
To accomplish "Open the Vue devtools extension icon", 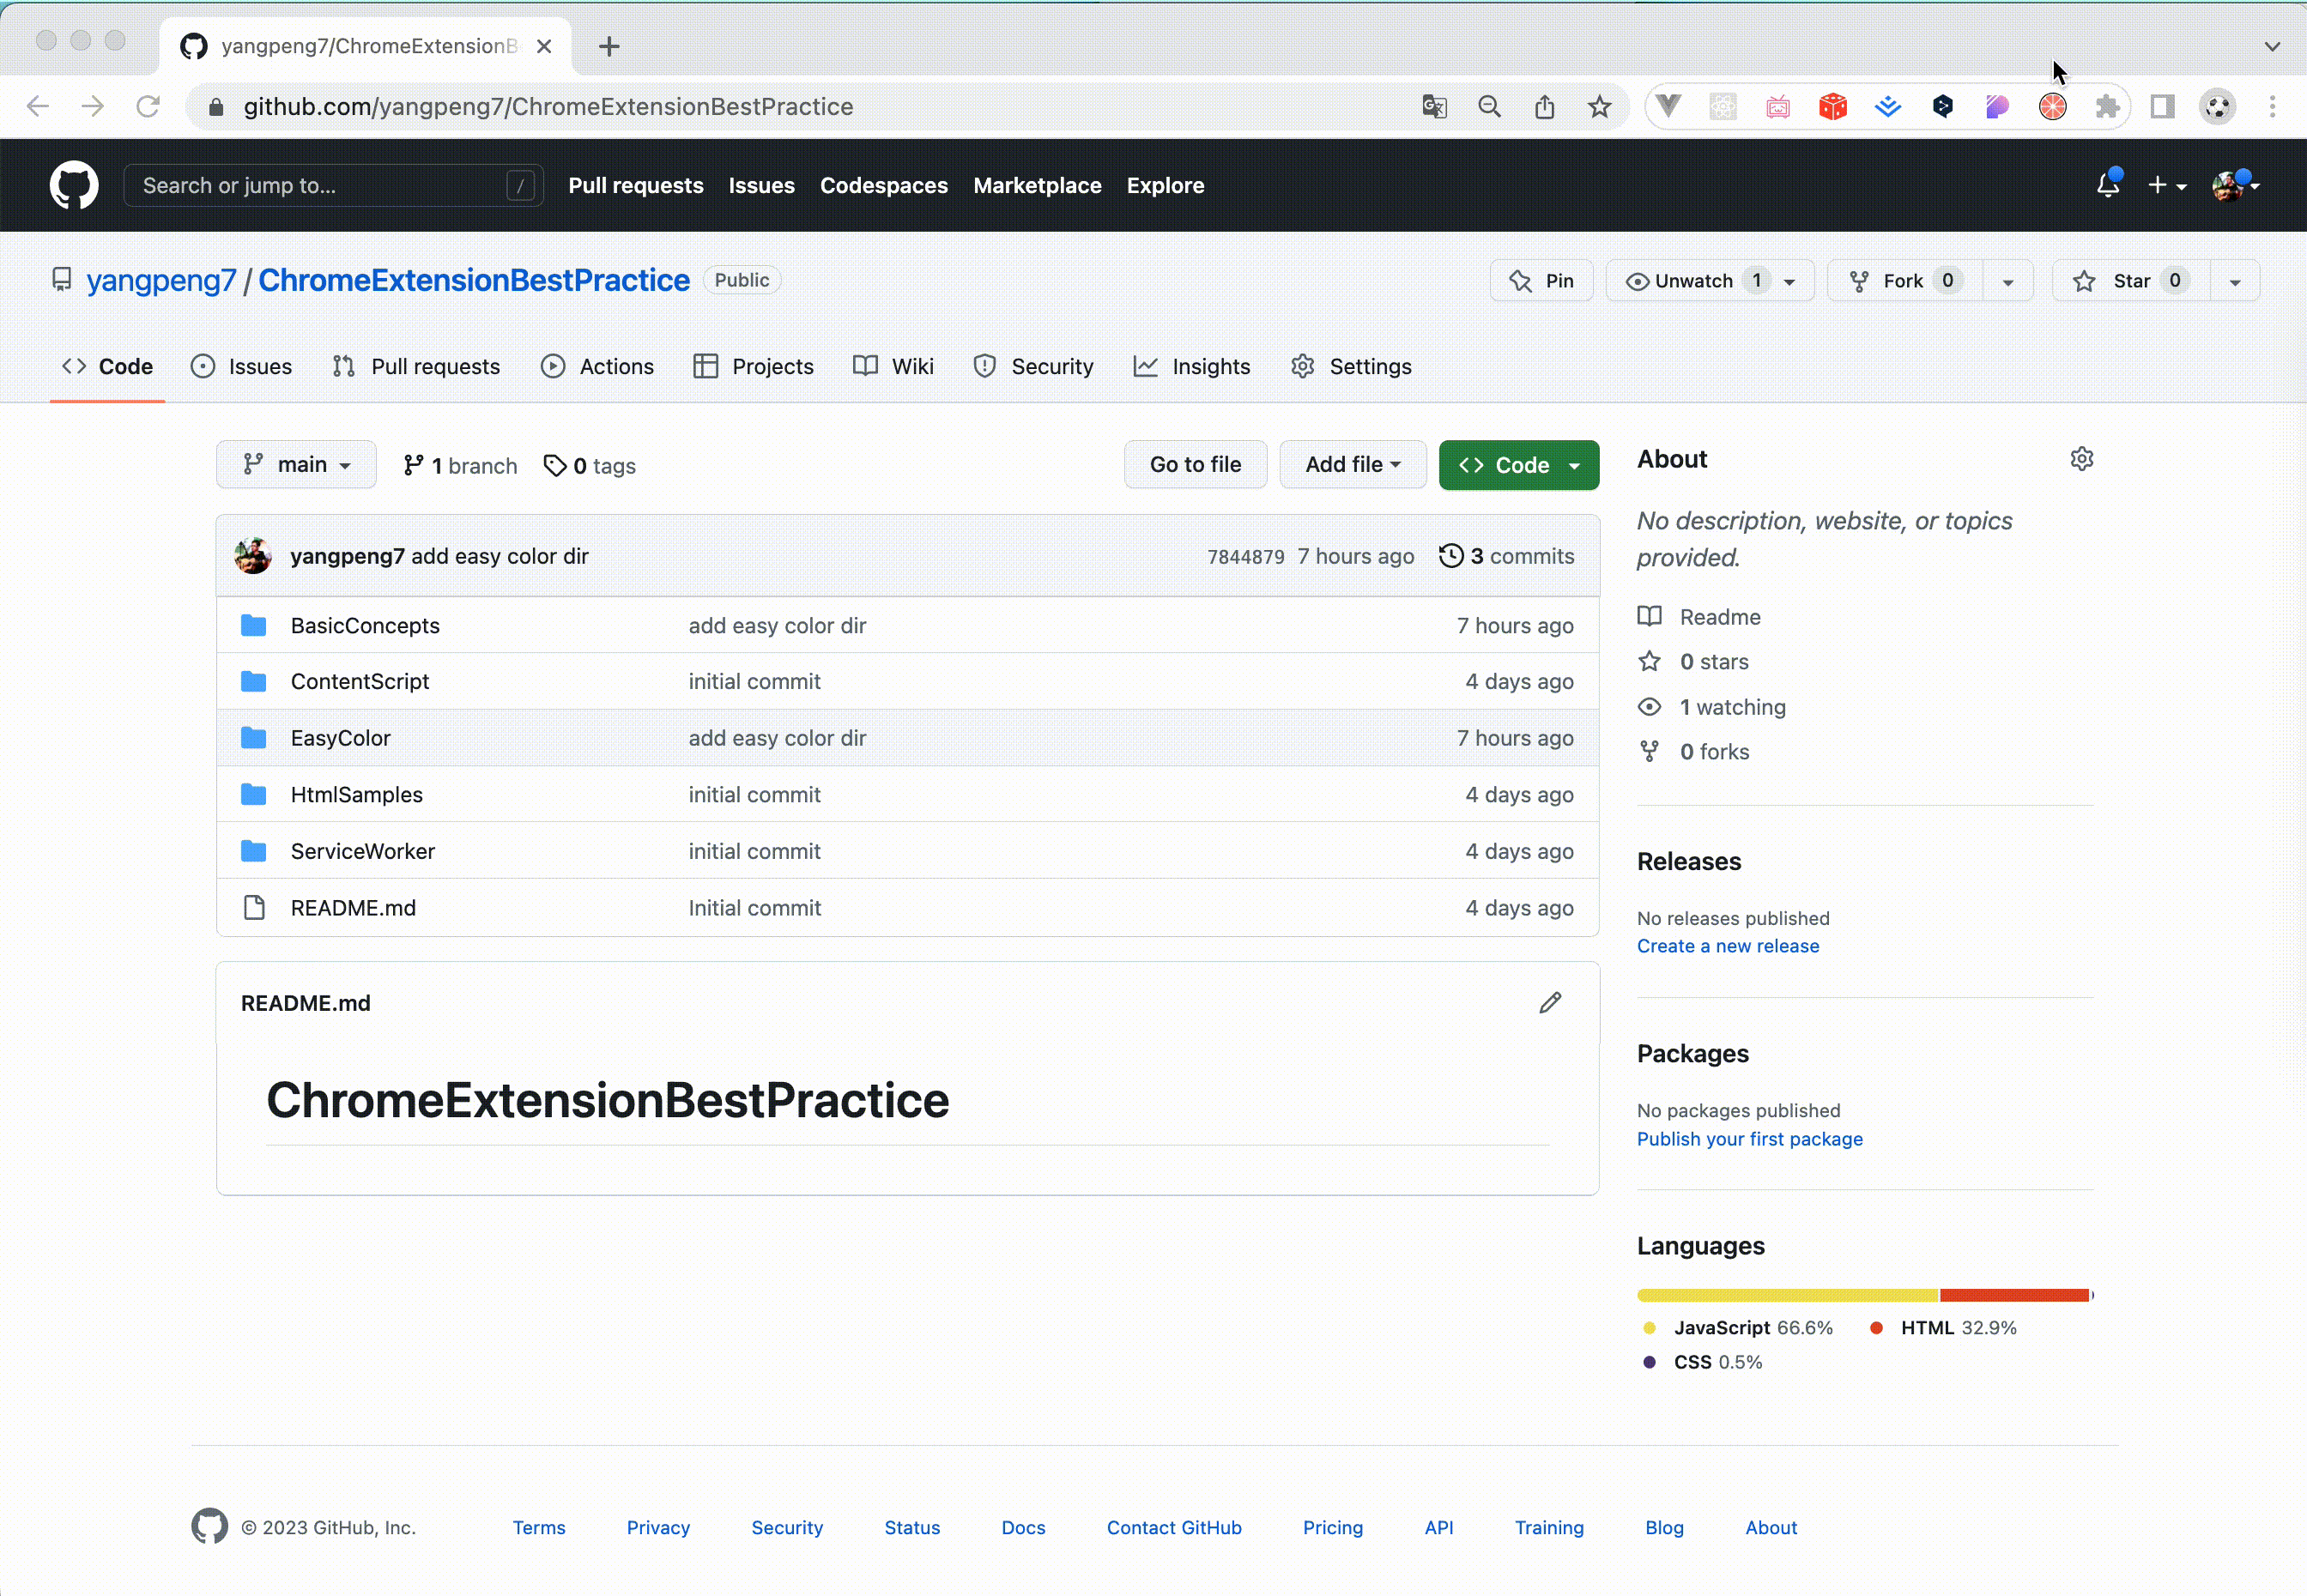I will pos(1668,106).
